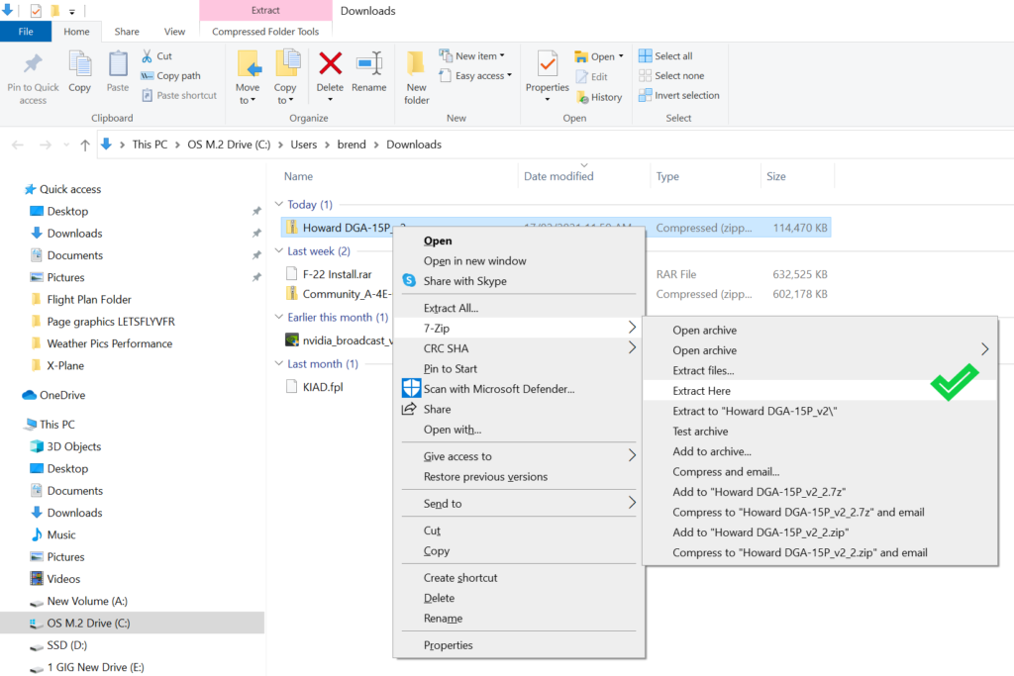Screen dimensions: 1014x676
Task: Switch to the View ribbon tab
Action: [x=174, y=31]
